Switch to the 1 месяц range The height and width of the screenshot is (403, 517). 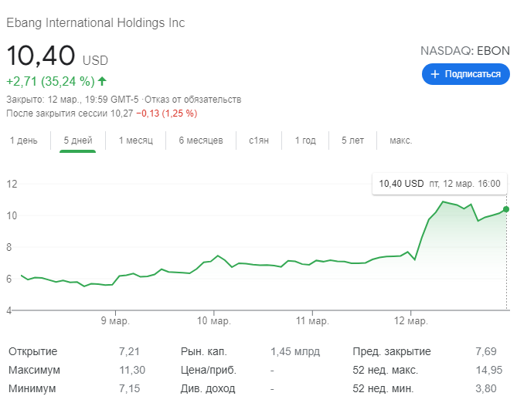(136, 141)
